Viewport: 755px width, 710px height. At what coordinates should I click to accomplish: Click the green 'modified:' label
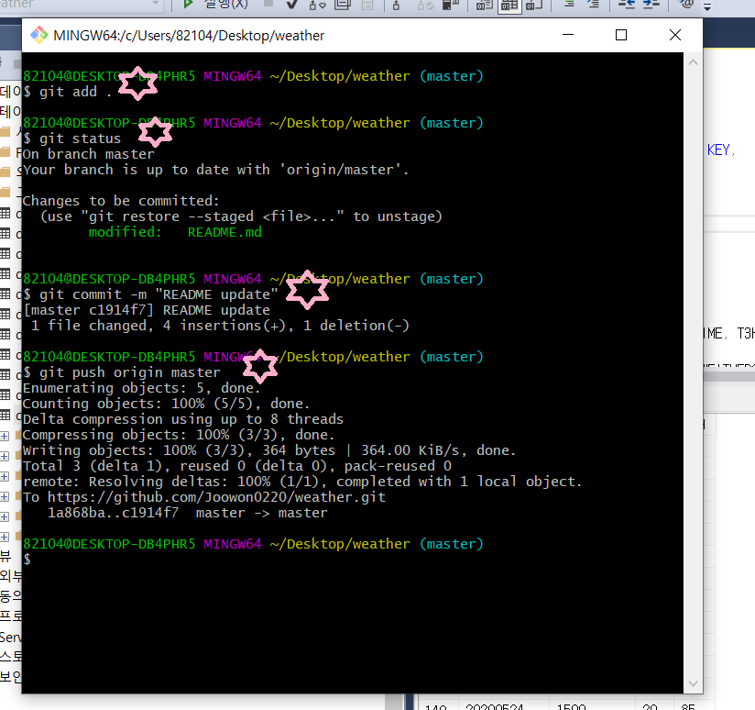pos(125,232)
